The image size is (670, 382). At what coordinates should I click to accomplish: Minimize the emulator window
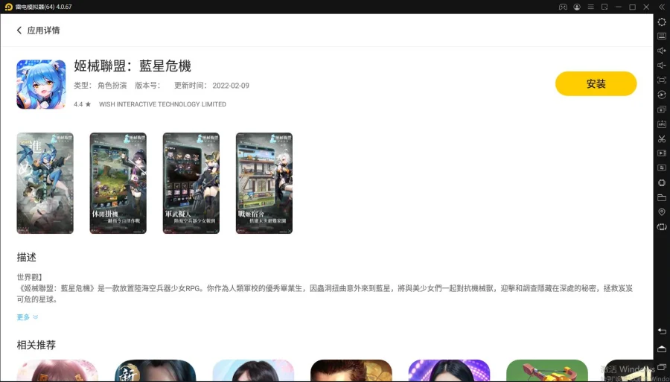pyautogui.click(x=619, y=7)
